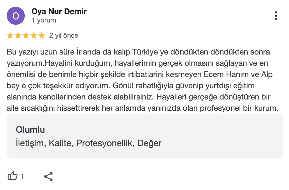Click the second yellow rating star

coord(18,35)
